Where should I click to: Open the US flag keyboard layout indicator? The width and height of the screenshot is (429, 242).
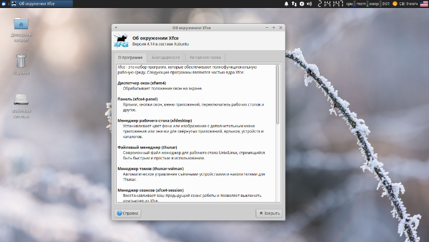(x=423, y=4)
